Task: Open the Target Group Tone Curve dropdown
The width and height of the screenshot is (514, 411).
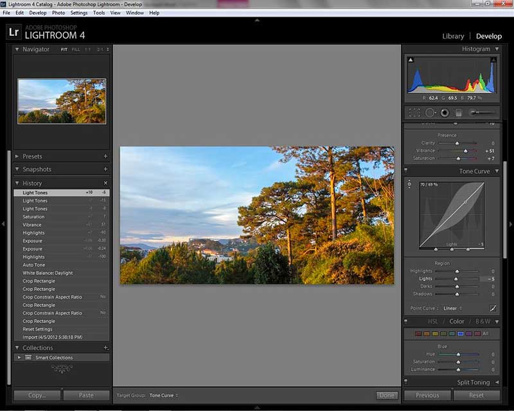Action: (164, 396)
